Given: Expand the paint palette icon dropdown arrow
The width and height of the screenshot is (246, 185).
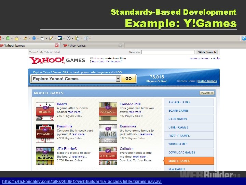Looking at the screenshot, I should (29, 38).
